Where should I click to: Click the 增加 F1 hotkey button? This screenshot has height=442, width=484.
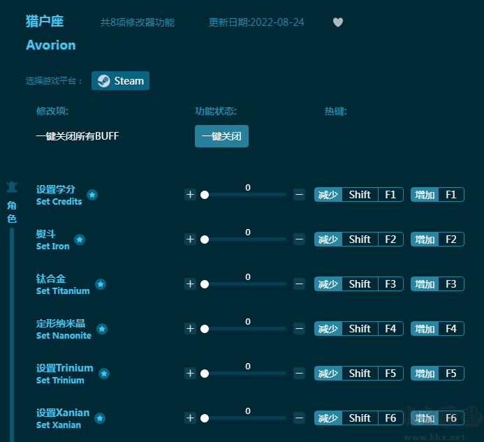(437, 195)
